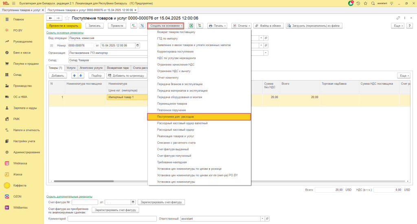Screen dimensions: 417x224
Task: Open favorites star in title bar
Action: (x=365, y=3)
